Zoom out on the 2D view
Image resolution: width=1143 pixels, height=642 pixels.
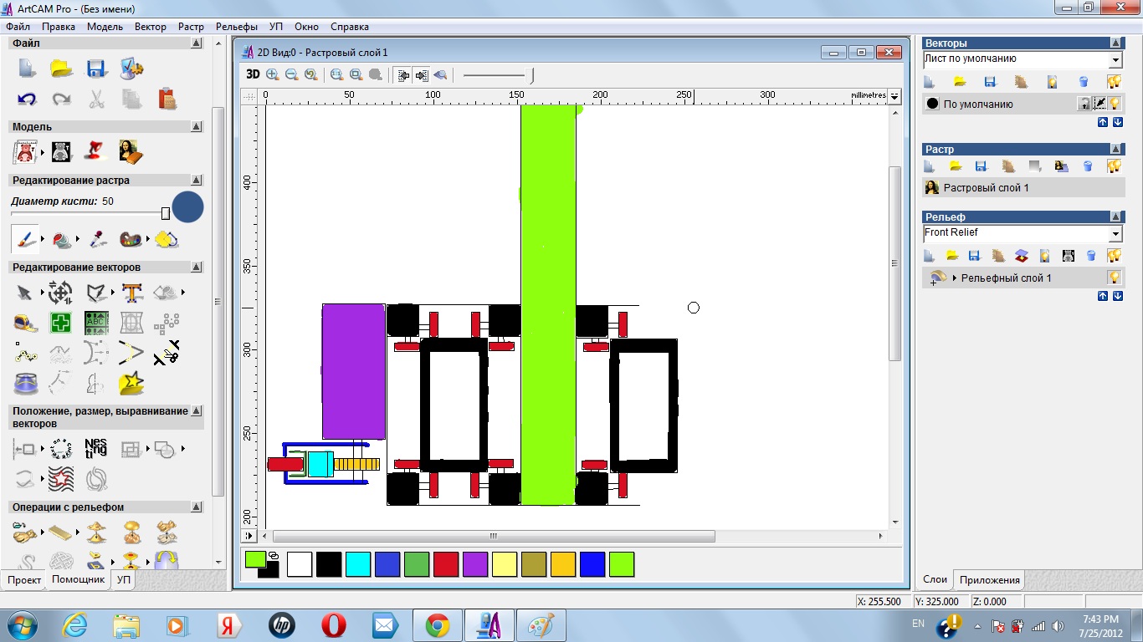291,74
